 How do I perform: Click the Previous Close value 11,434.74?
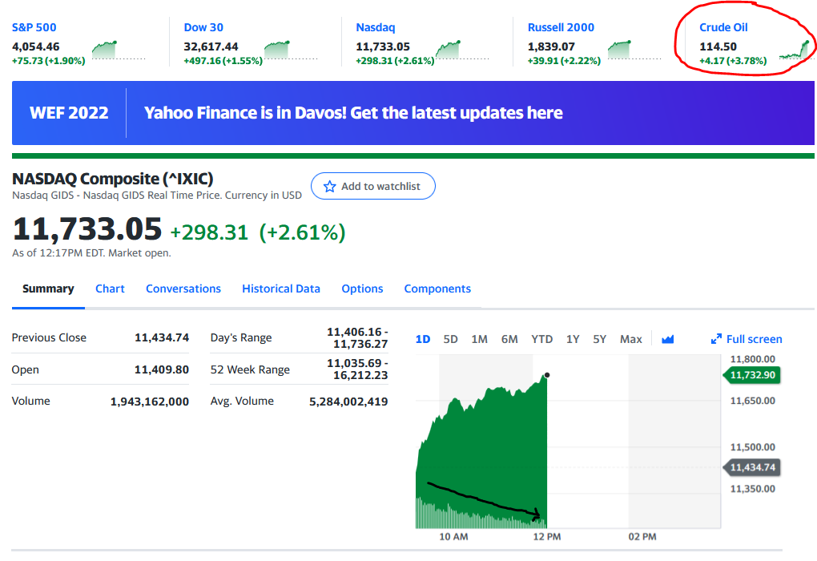point(162,338)
